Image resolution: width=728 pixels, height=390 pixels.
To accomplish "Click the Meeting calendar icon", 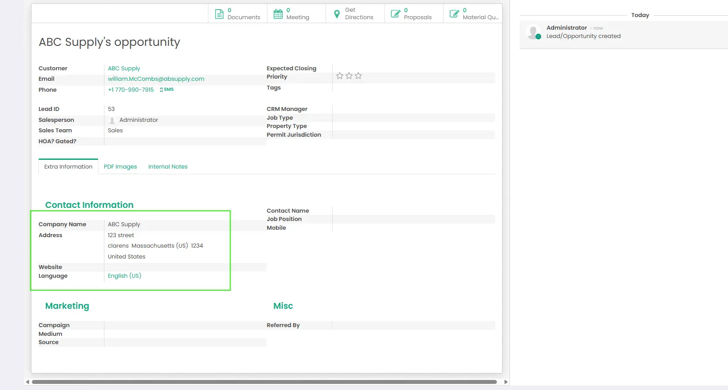I will pos(278,14).
